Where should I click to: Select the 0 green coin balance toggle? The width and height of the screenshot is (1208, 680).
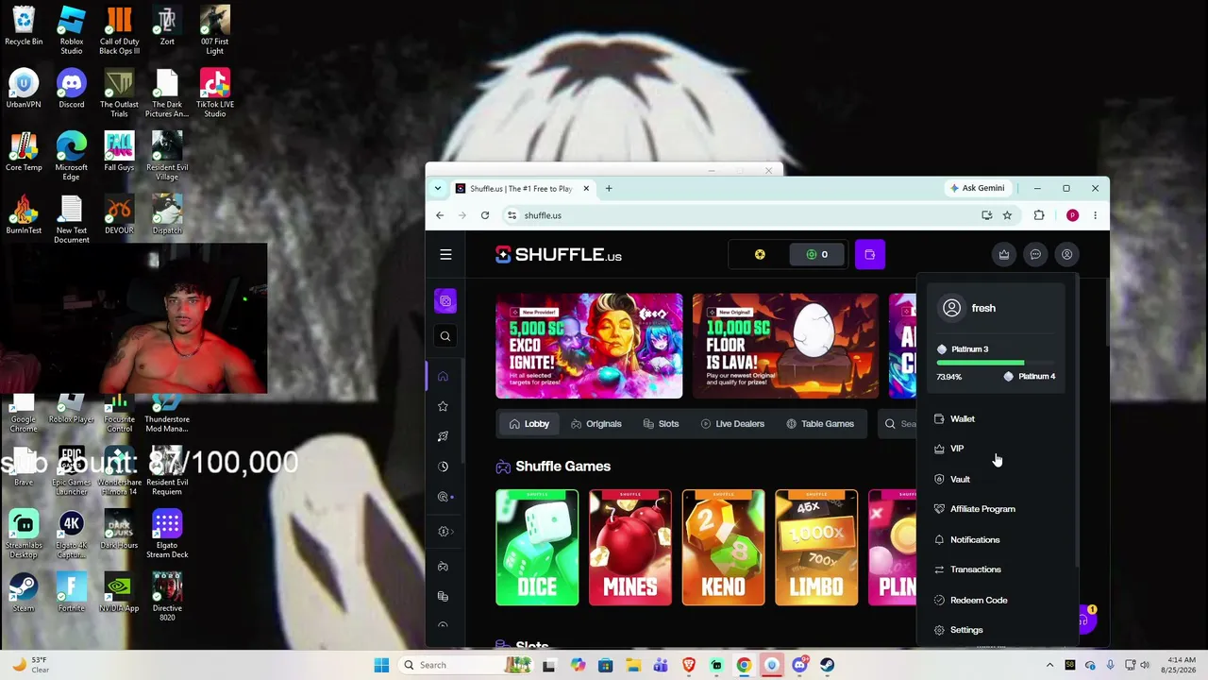pos(817,254)
